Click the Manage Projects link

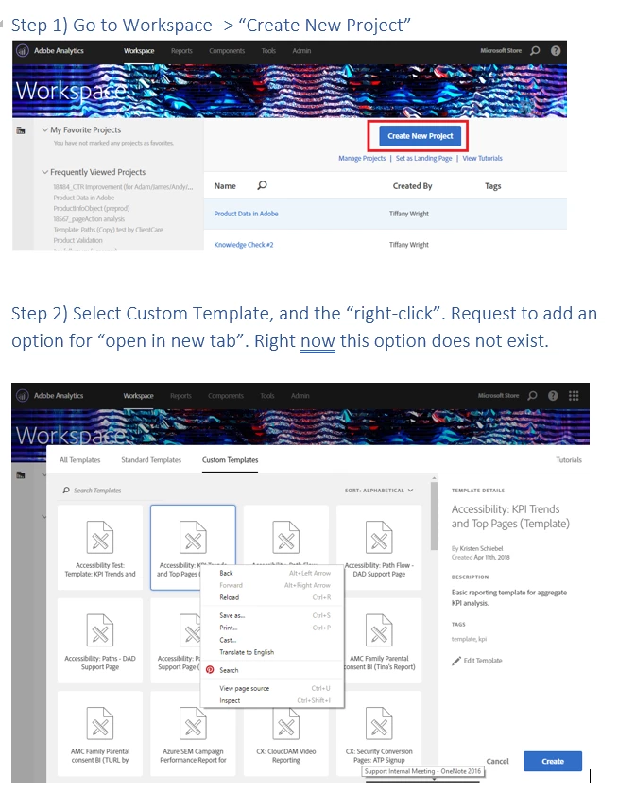tap(362, 158)
